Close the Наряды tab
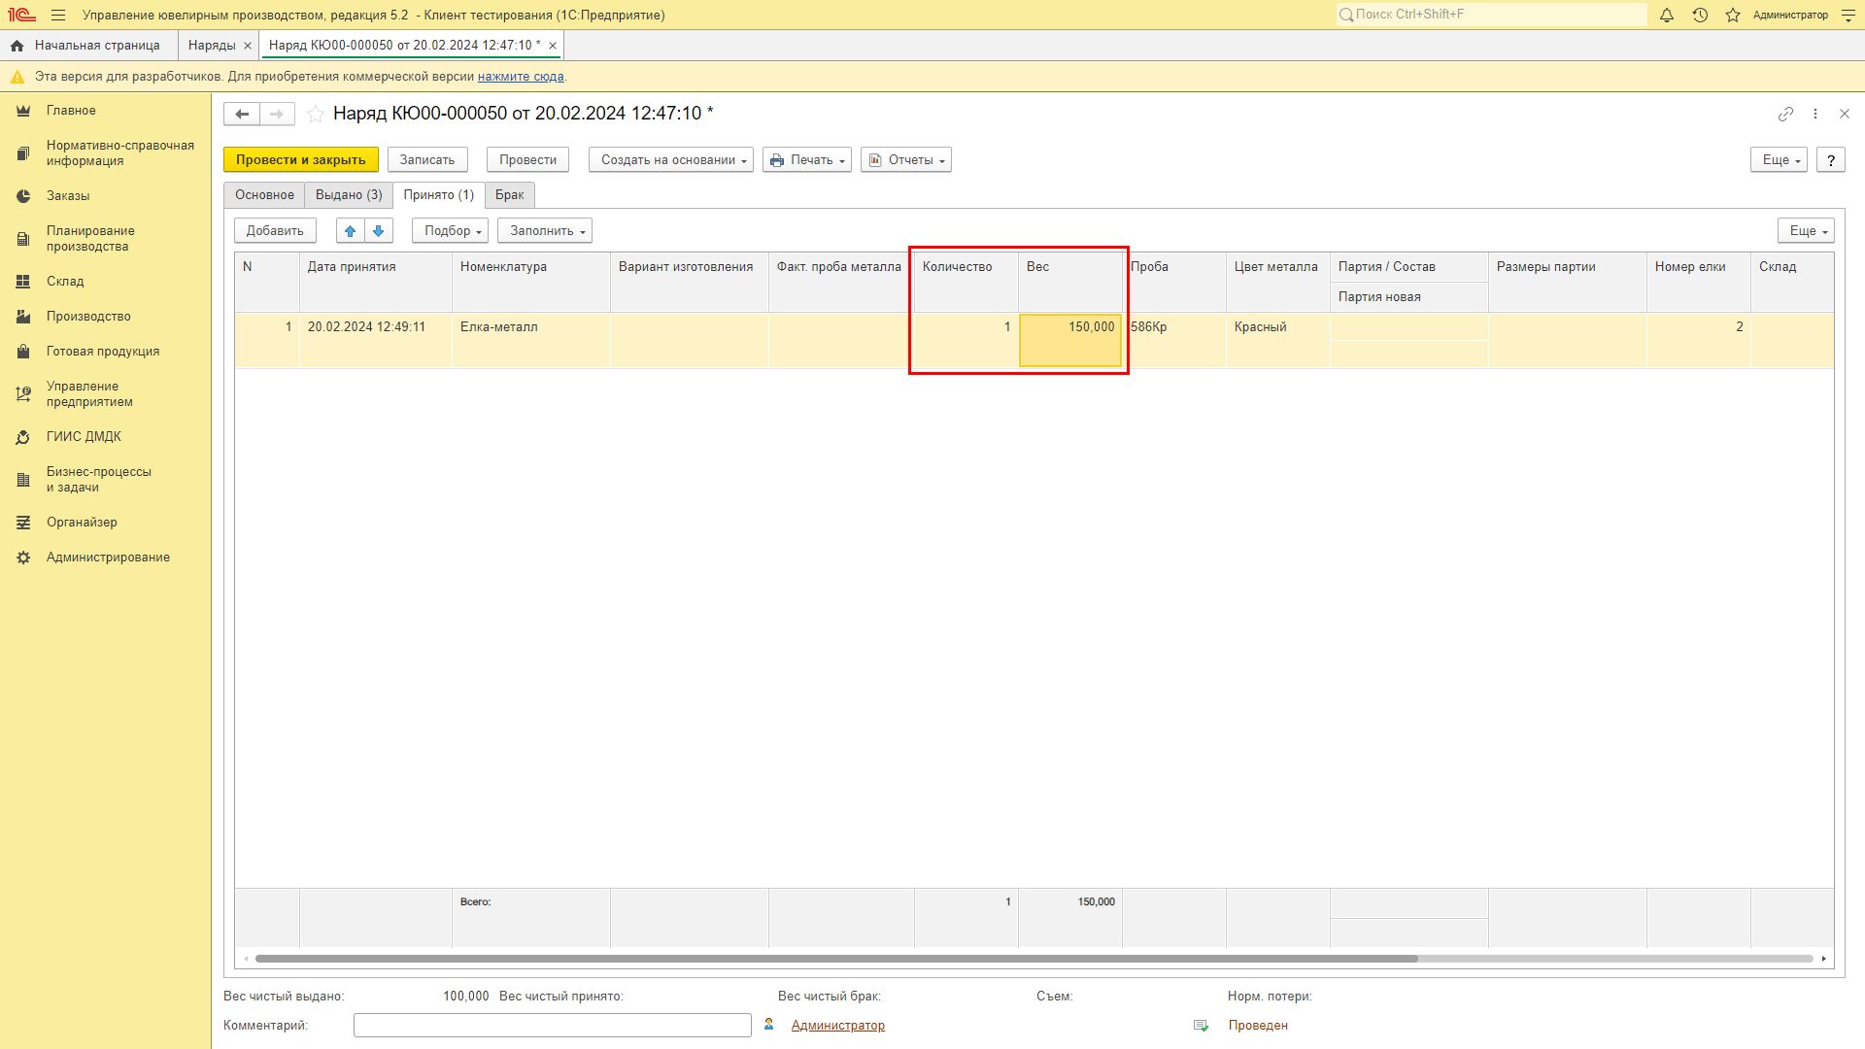 click(248, 46)
